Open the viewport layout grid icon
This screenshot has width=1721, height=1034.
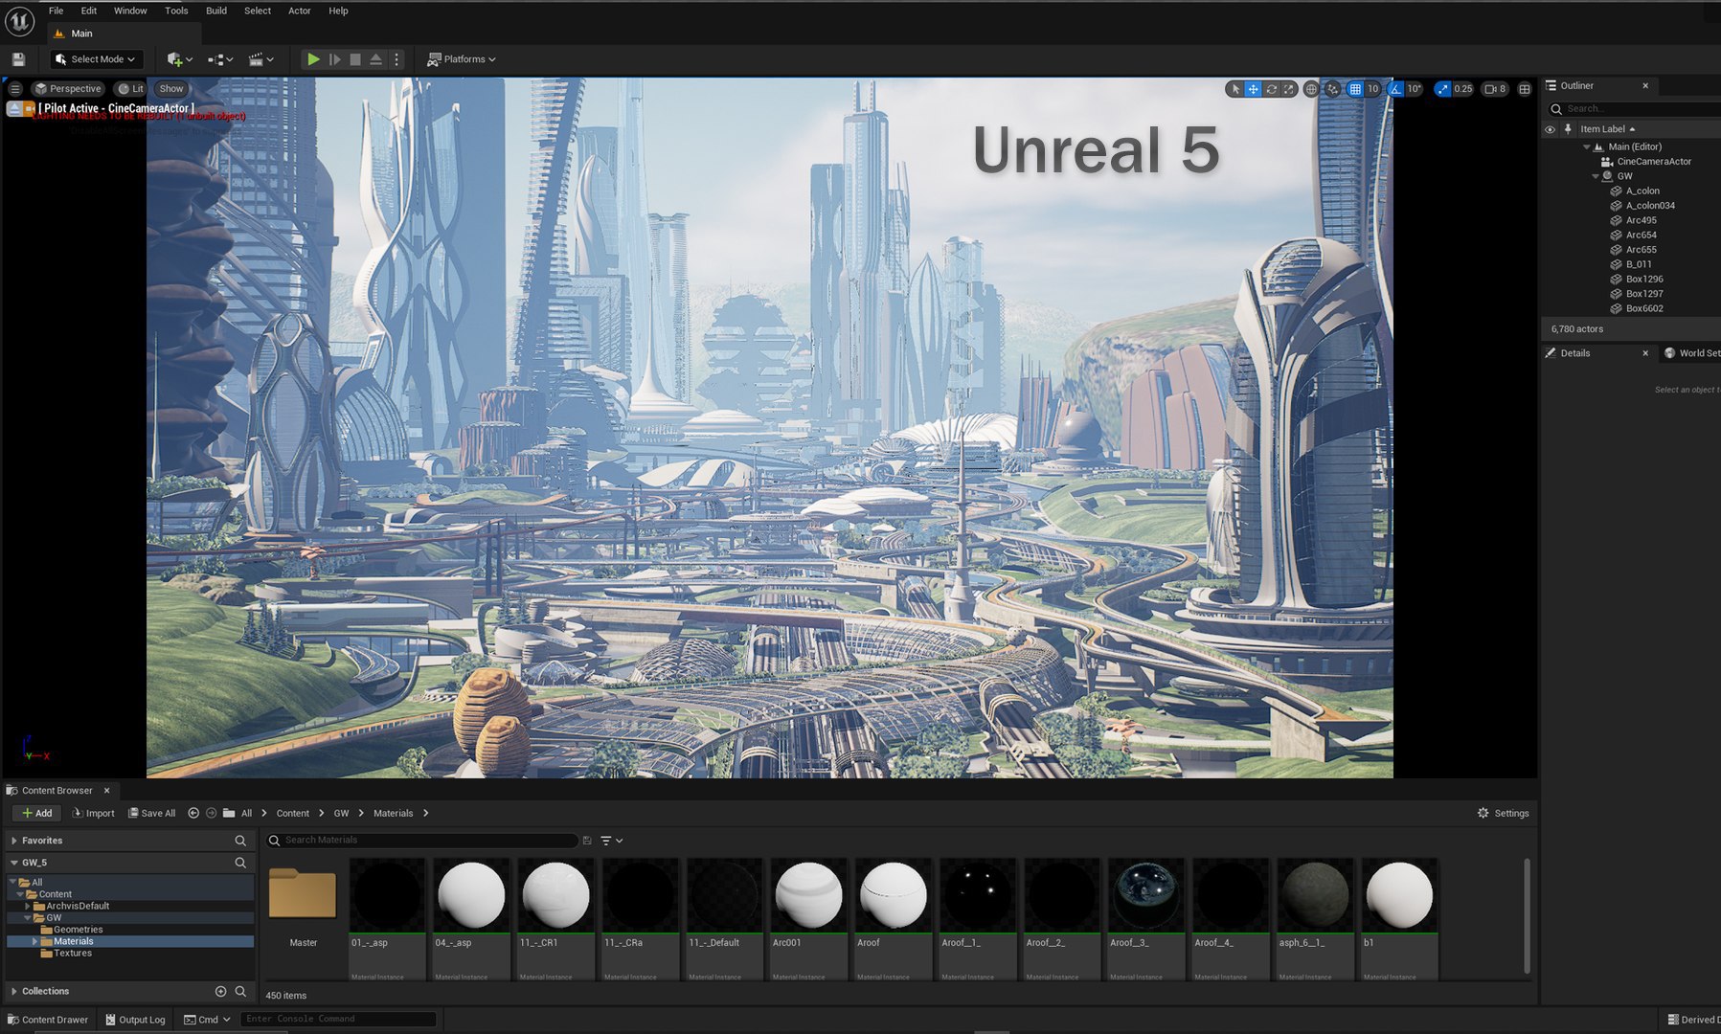click(1525, 89)
